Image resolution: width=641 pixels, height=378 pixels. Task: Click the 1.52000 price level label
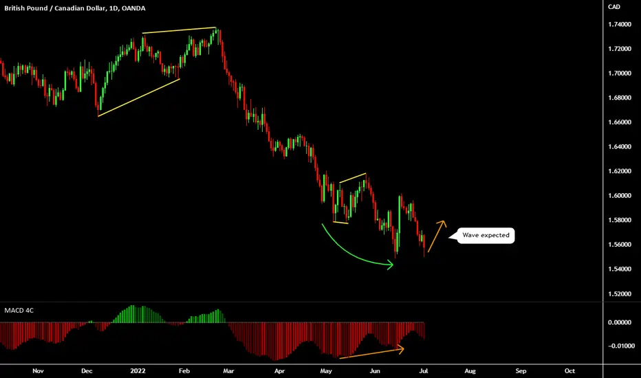click(619, 294)
